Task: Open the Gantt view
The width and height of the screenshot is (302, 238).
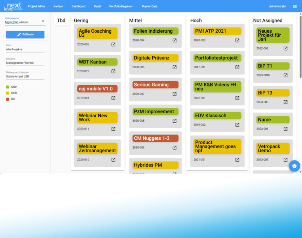Action: [97, 6]
